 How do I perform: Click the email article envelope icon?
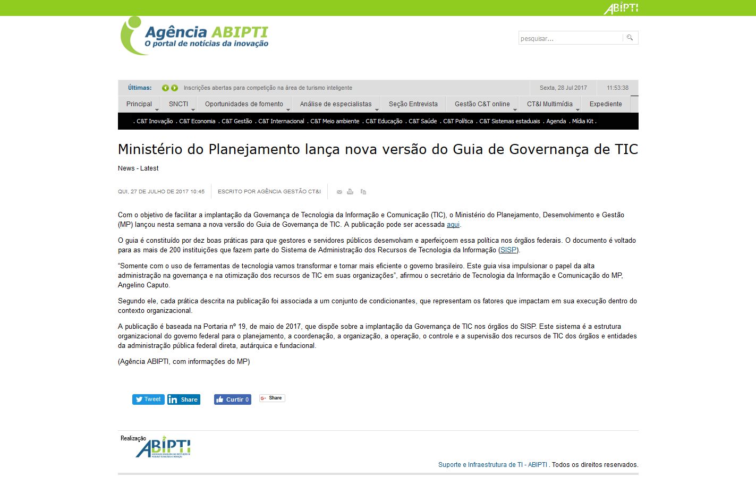point(339,192)
